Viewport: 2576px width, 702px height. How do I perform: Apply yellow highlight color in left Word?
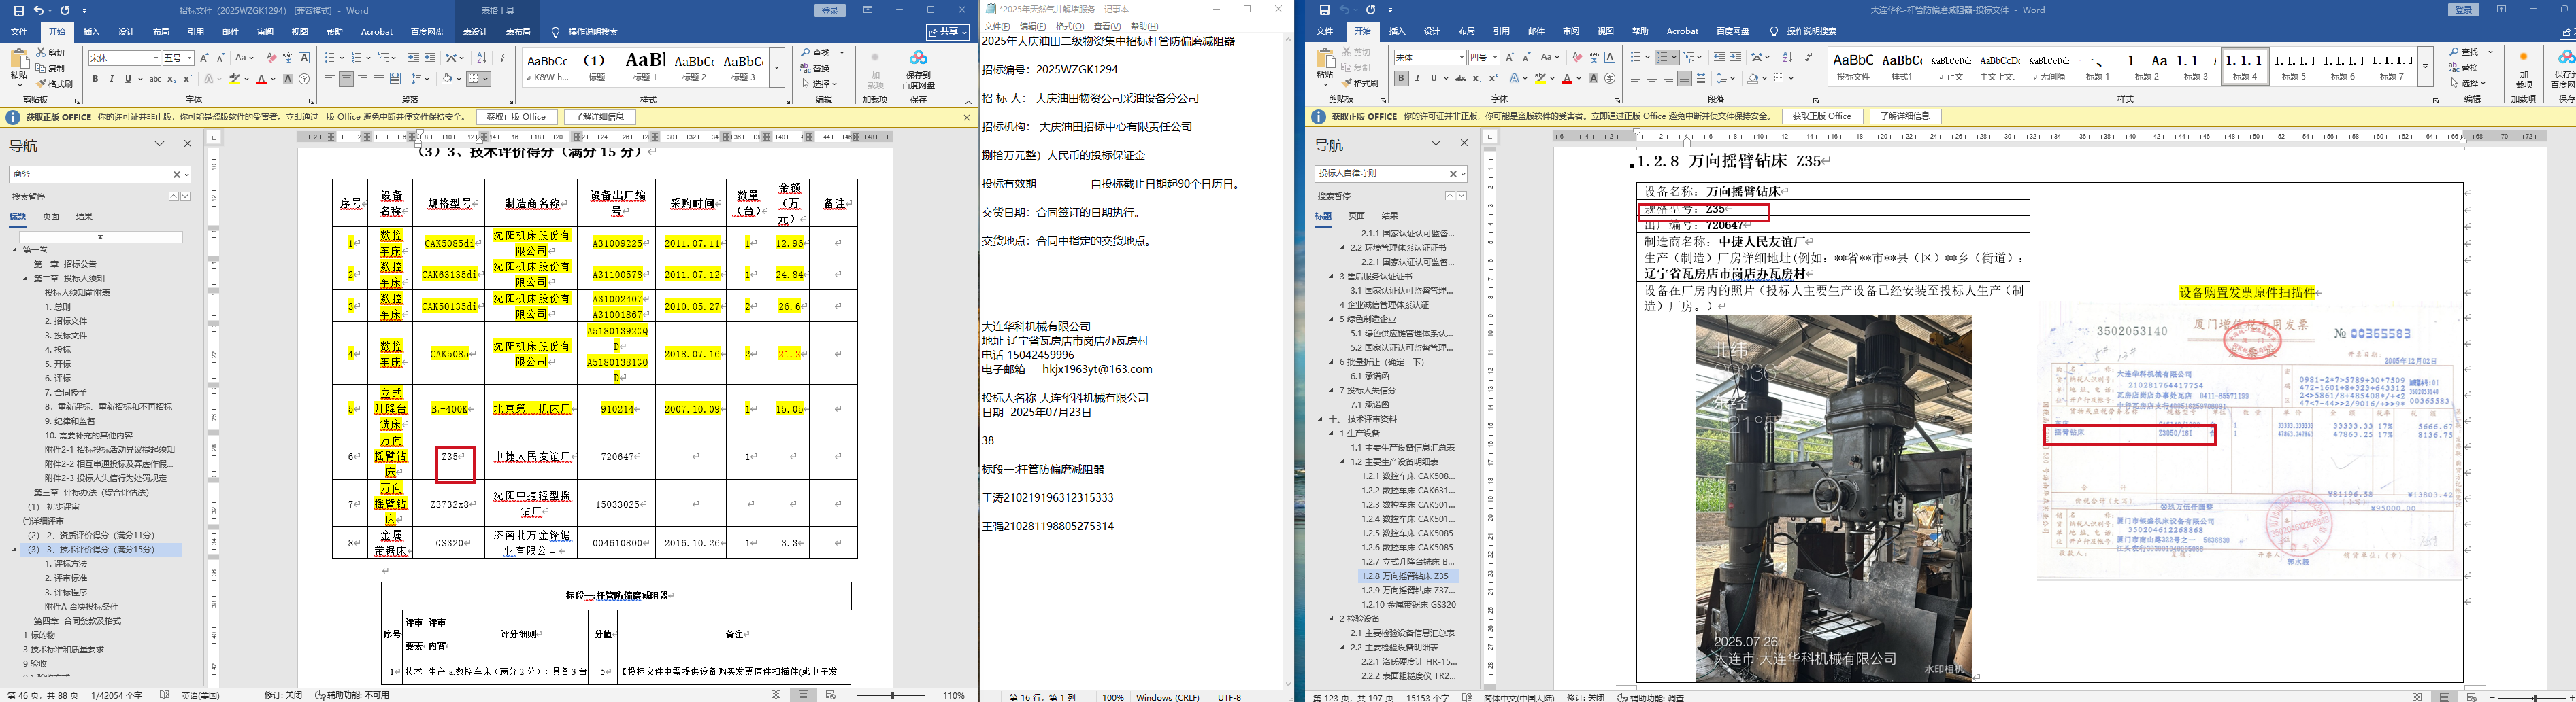(x=236, y=79)
